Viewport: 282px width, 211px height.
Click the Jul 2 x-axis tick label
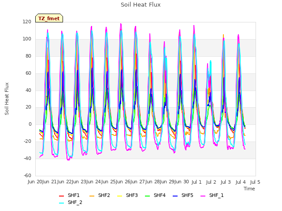click(211, 182)
